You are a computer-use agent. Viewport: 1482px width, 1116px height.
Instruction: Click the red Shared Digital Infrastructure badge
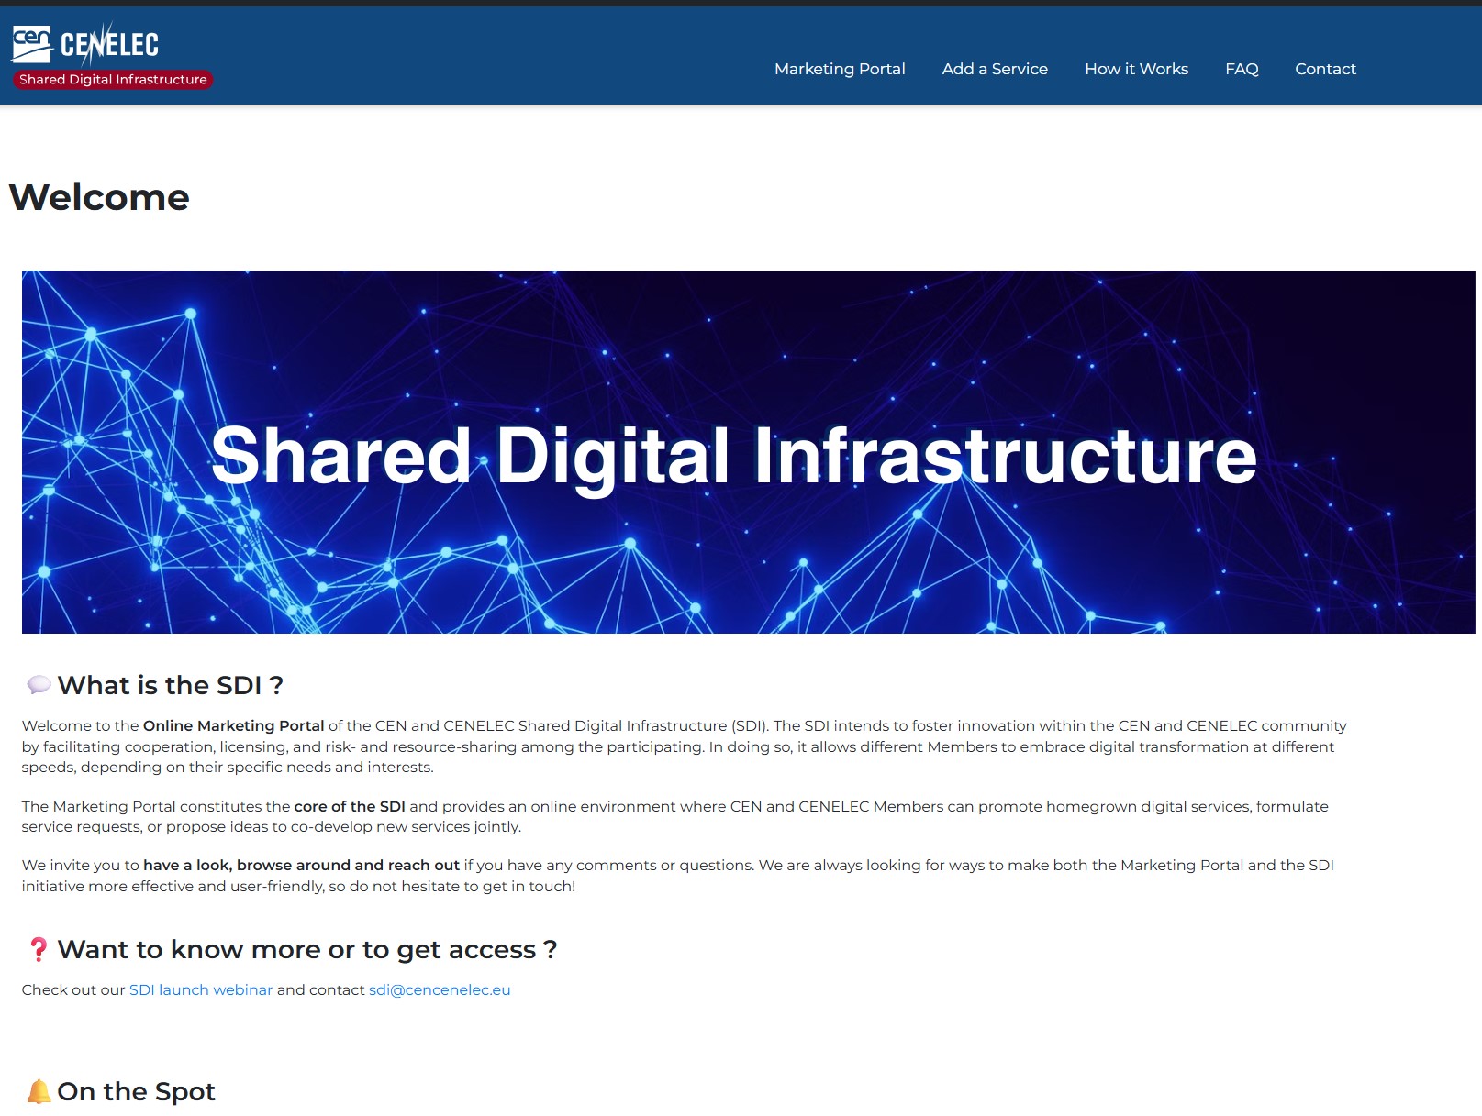point(113,80)
